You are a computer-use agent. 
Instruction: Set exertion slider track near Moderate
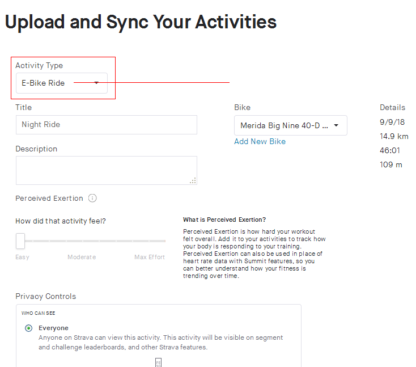pyautogui.click(x=83, y=241)
